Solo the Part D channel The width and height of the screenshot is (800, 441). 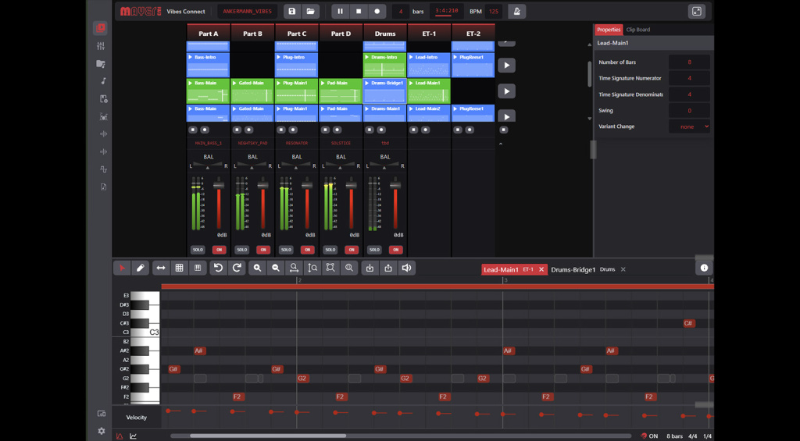[330, 250]
